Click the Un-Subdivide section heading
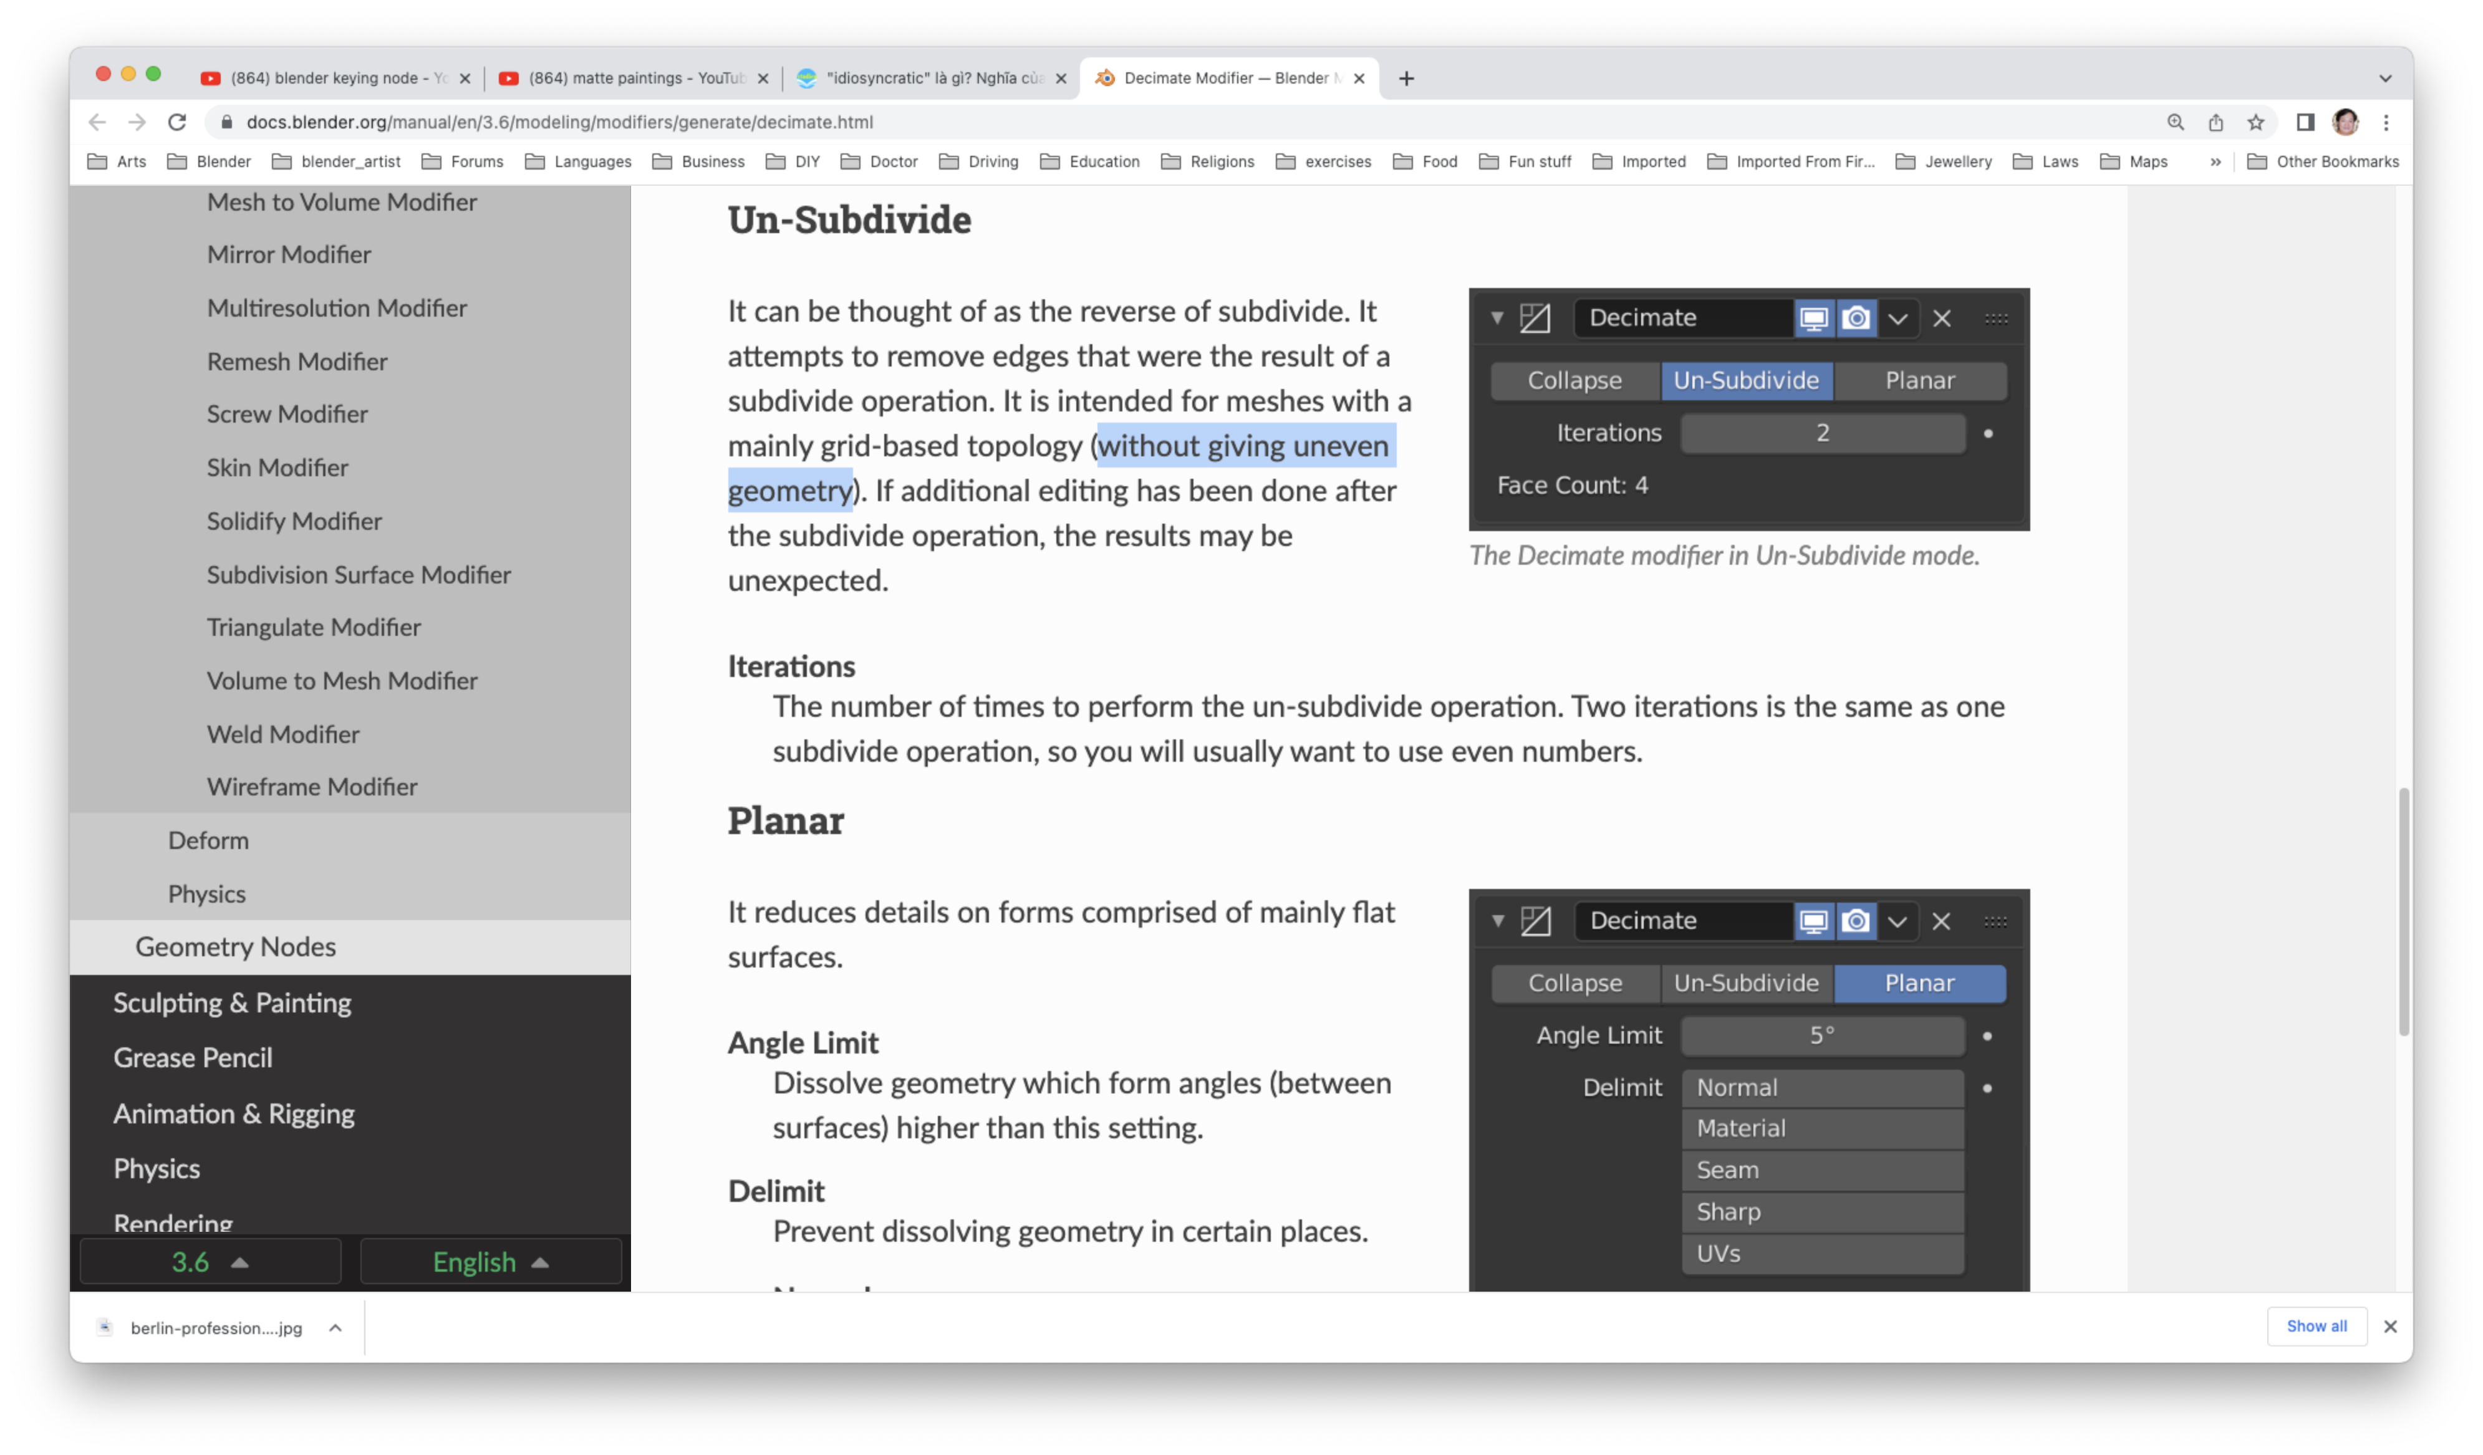The image size is (2483, 1455). click(849, 219)
